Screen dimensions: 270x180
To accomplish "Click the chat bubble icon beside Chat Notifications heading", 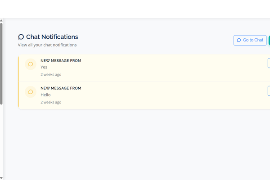I will pyautogui.click(x=21, y=37).
